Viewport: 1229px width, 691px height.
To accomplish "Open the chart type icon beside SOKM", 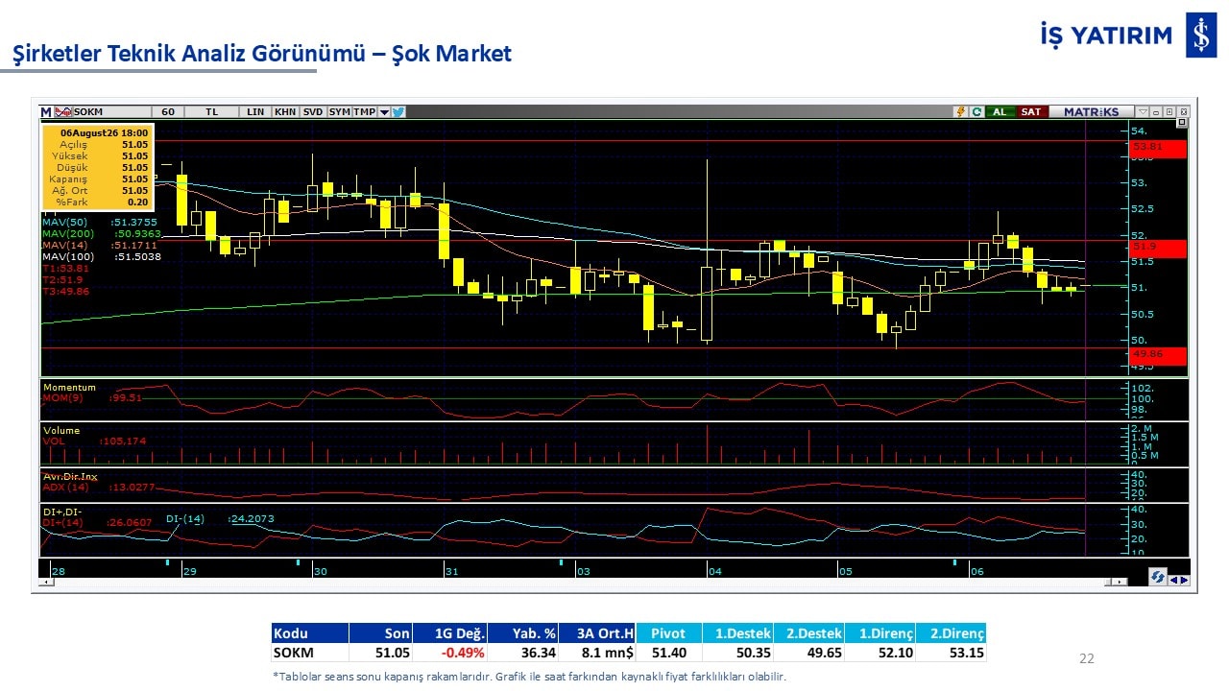I will click(x=63, y=111).
